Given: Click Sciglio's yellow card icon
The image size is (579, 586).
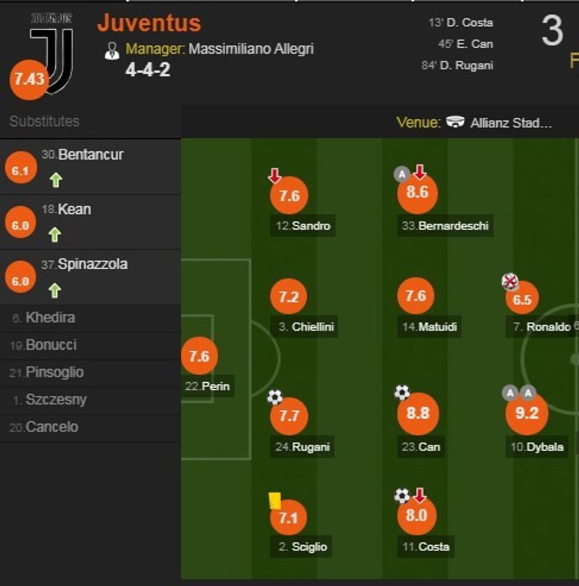Looking at the screenshot, I should [x=275, y=500].
